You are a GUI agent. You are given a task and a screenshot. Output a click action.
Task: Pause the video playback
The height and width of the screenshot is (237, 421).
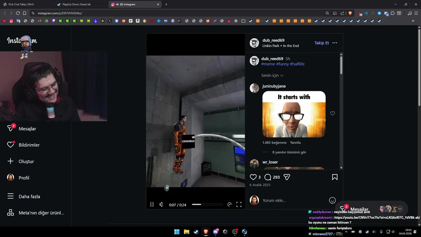tap(152, 204)
